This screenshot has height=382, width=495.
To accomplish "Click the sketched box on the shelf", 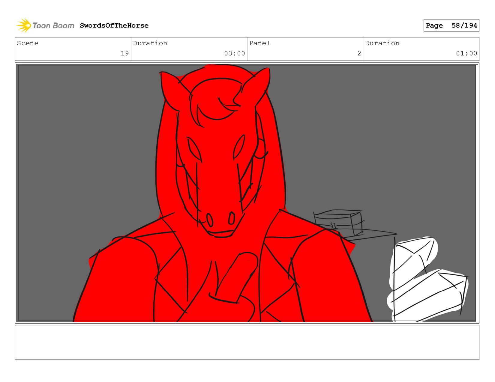I will (337, 222).
